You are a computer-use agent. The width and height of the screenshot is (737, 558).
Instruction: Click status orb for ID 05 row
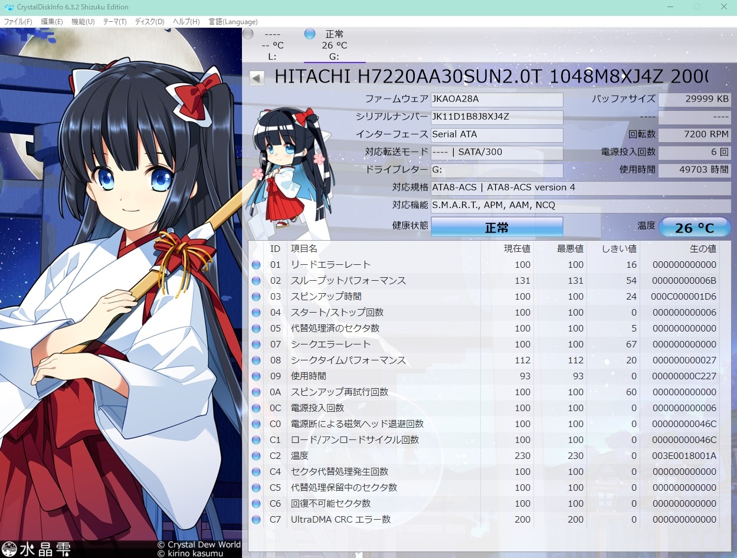[x=256, y=329]
